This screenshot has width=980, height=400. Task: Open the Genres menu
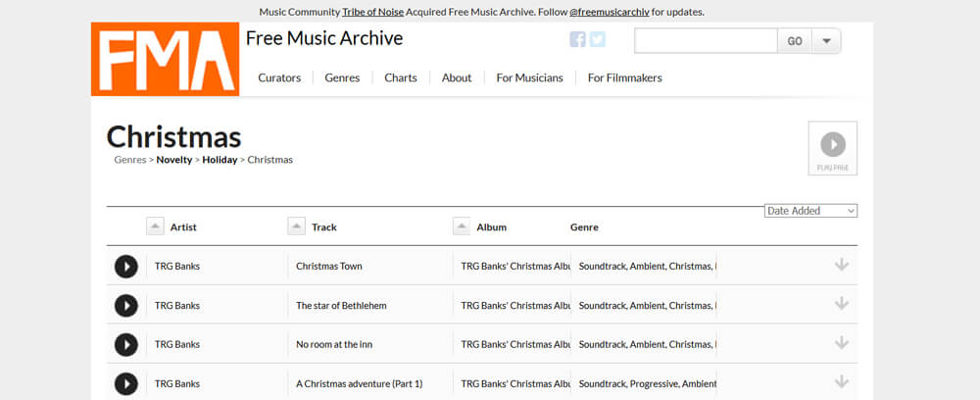(342, 78)
